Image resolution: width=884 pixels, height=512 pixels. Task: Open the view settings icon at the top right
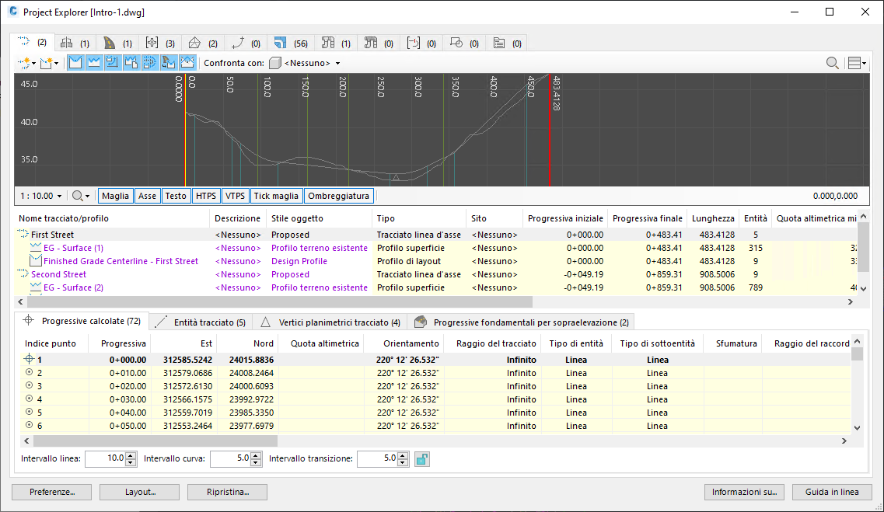click(855, 63)
